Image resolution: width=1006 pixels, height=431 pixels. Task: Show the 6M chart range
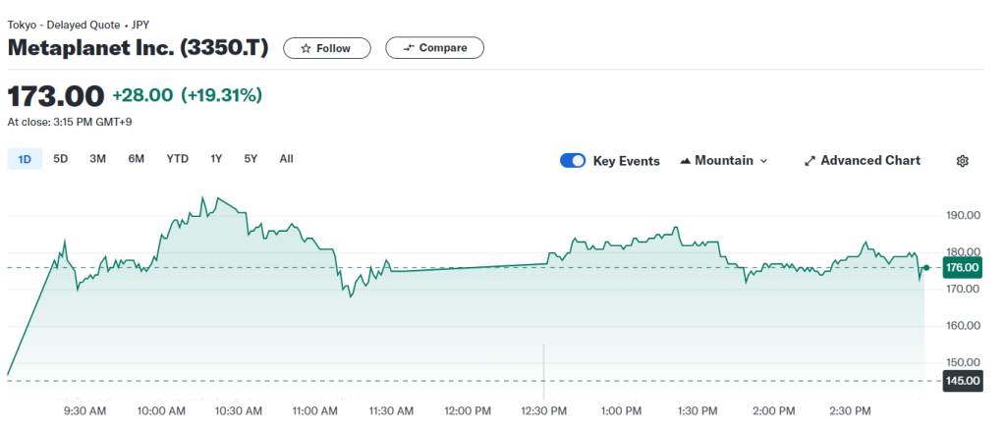(x=136, y=159)
